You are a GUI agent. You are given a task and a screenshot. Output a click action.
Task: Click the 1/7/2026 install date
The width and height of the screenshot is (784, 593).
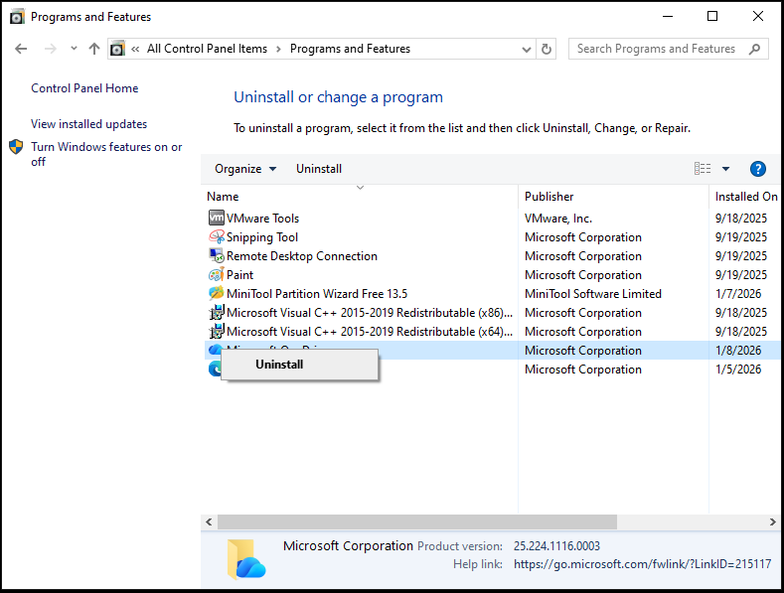pyautogui.click(x=738, y=293)
